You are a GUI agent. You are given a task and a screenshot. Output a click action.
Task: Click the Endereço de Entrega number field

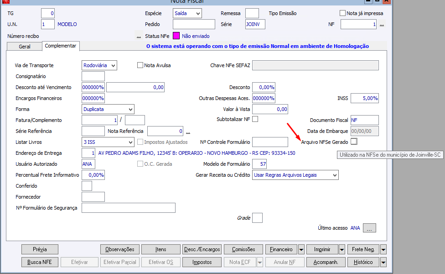[x=88, y=153]
